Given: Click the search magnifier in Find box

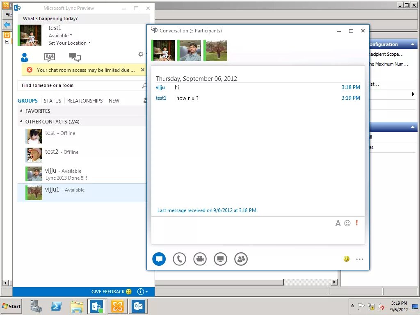Looking at the screenshot, I should point(144,85).
